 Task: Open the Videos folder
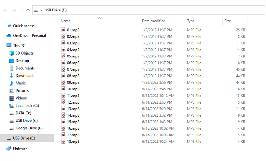[x=21, y=98]
